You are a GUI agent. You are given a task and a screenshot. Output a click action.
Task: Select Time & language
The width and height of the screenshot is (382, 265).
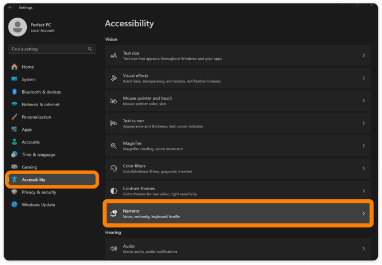coord(52,154)
